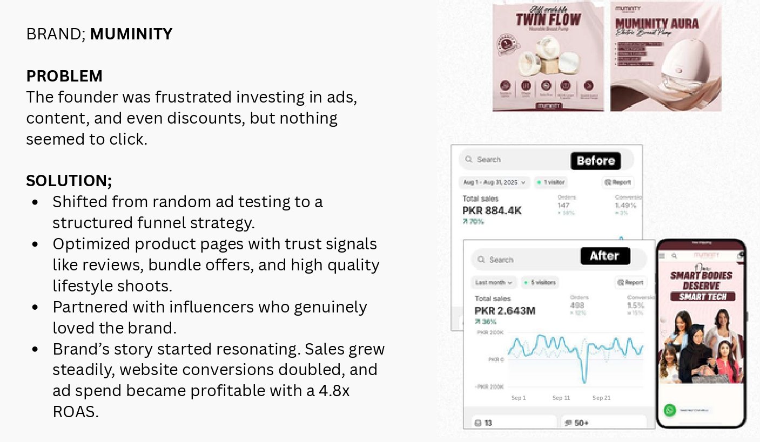Tap the WhatsApp chat icon on the phone

pos(670,411)
